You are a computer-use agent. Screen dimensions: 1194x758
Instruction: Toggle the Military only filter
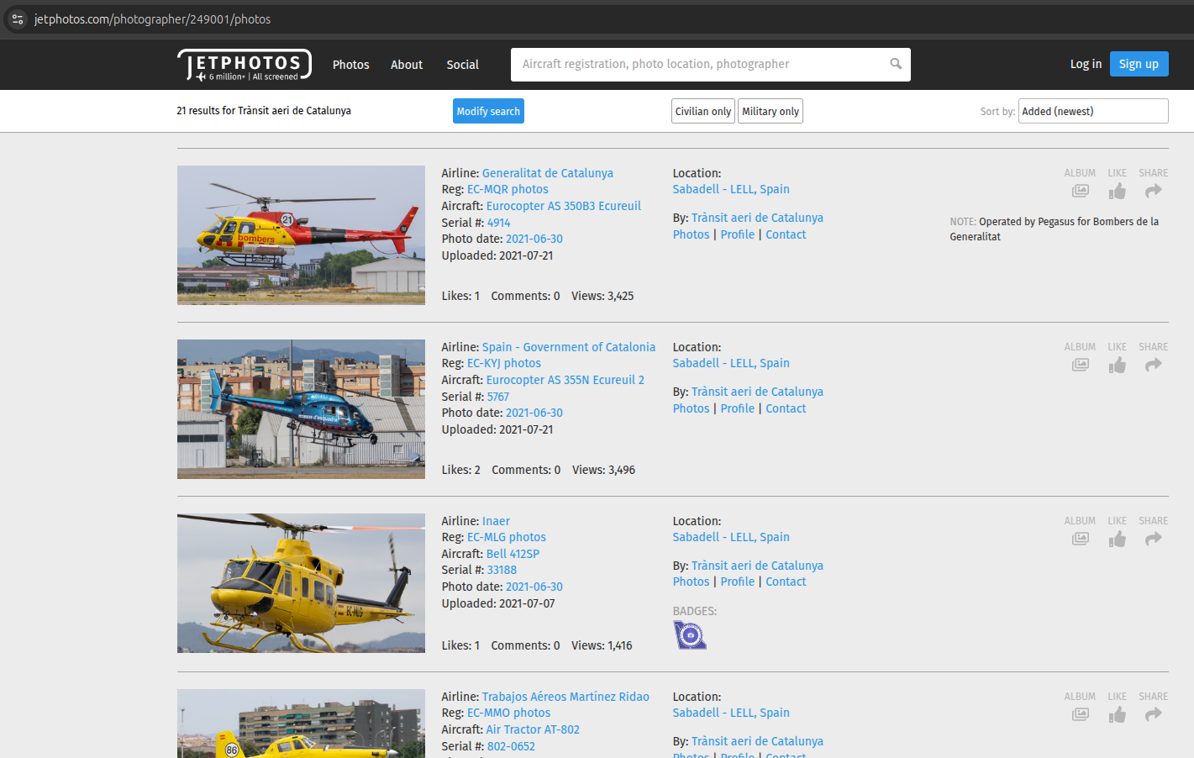pyautogui.click(x=770, y=112)
